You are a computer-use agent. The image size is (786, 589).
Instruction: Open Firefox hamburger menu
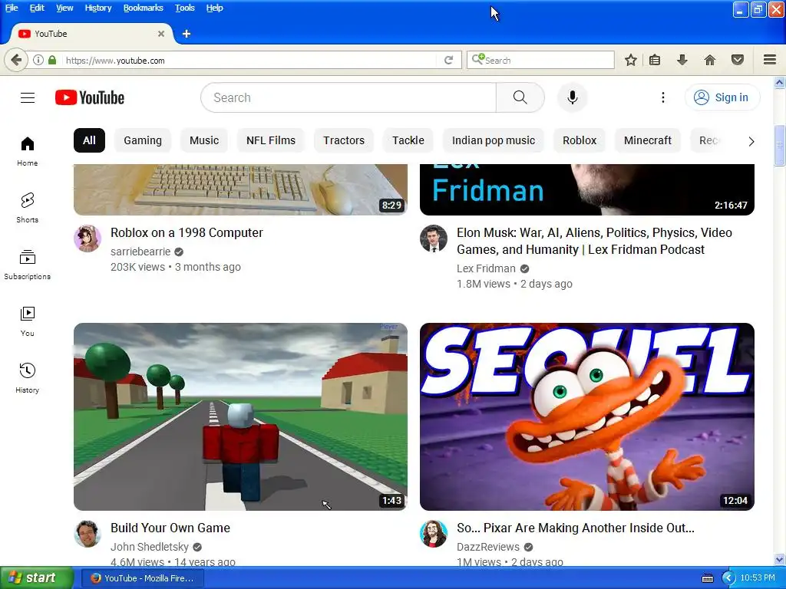770,60
